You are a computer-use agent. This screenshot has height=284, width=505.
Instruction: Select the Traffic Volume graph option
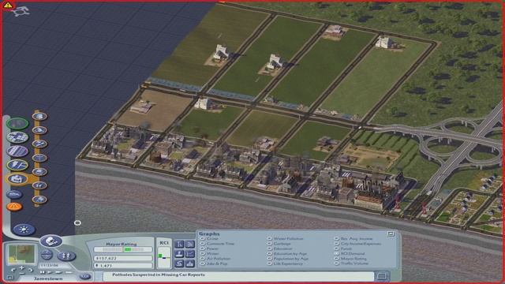click(x=337, y=263)
